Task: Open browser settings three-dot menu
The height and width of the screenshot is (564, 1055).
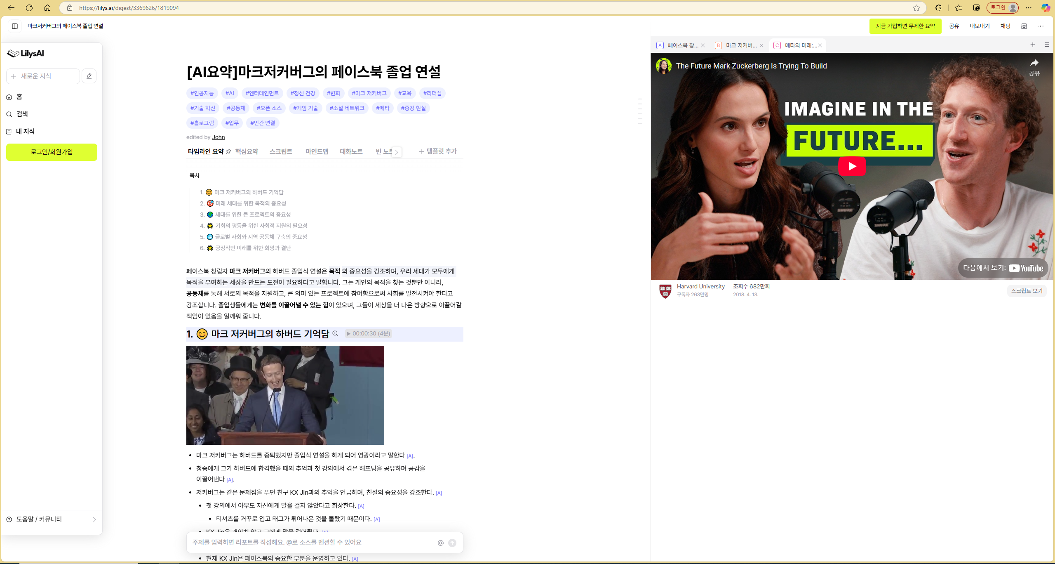Action: point(1029,8)
